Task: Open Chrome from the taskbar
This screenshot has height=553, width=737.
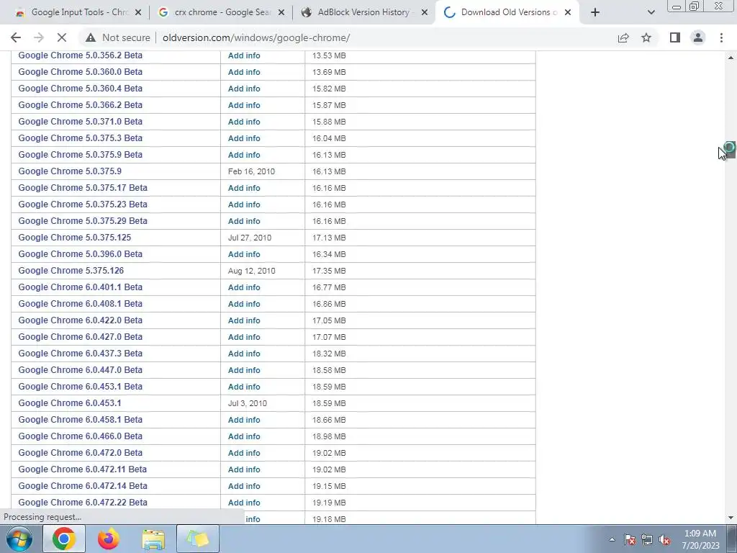Action: coord(64,539)
